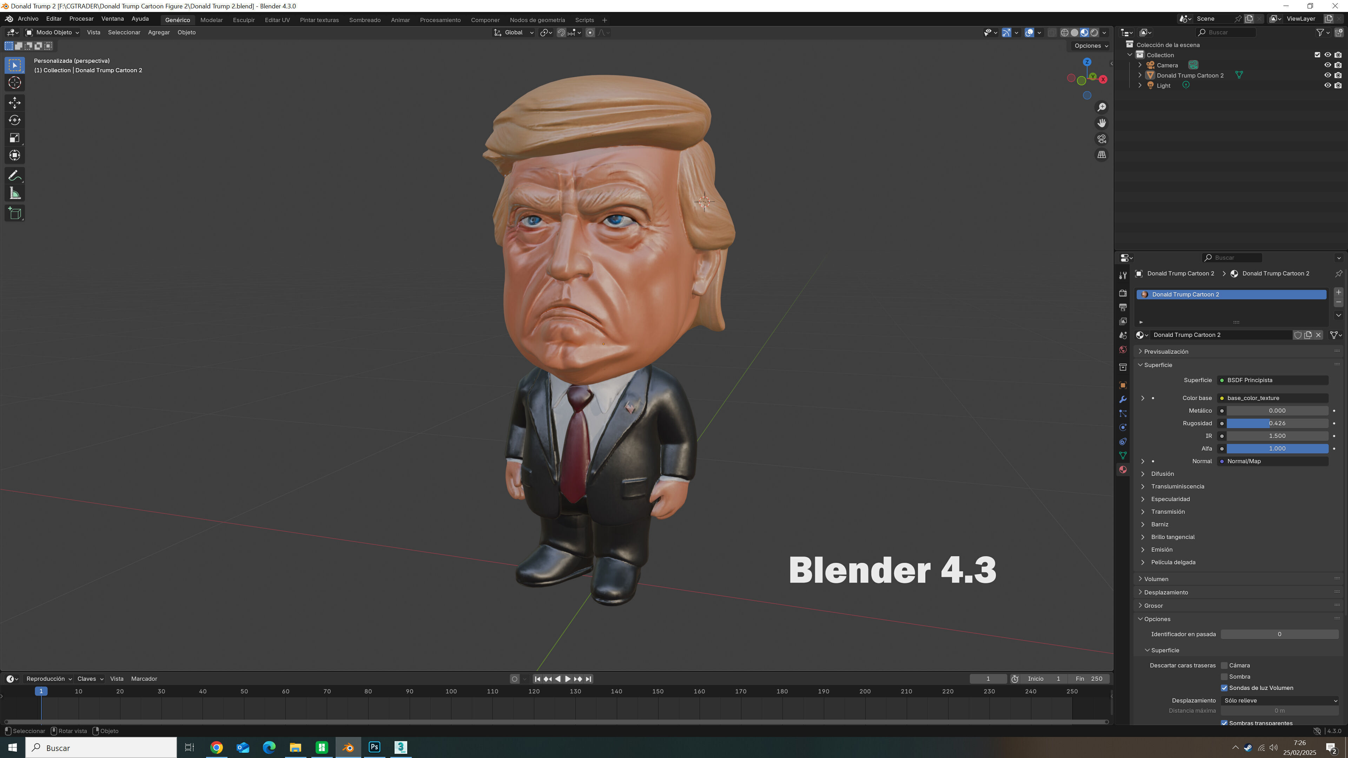Open the Render properties tab icon
Image resolution: width=1348 pixels, height=758 pixels.
pos(1123,293)
